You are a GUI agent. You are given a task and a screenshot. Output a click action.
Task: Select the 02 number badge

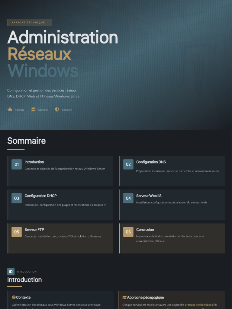click(128, 164)
